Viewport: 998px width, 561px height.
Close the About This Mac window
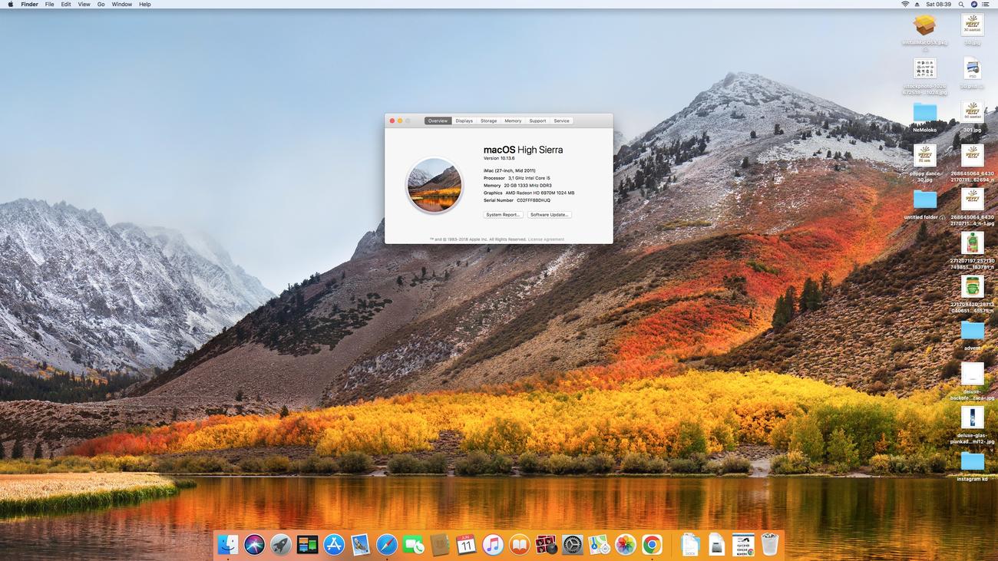coord(392,120)
